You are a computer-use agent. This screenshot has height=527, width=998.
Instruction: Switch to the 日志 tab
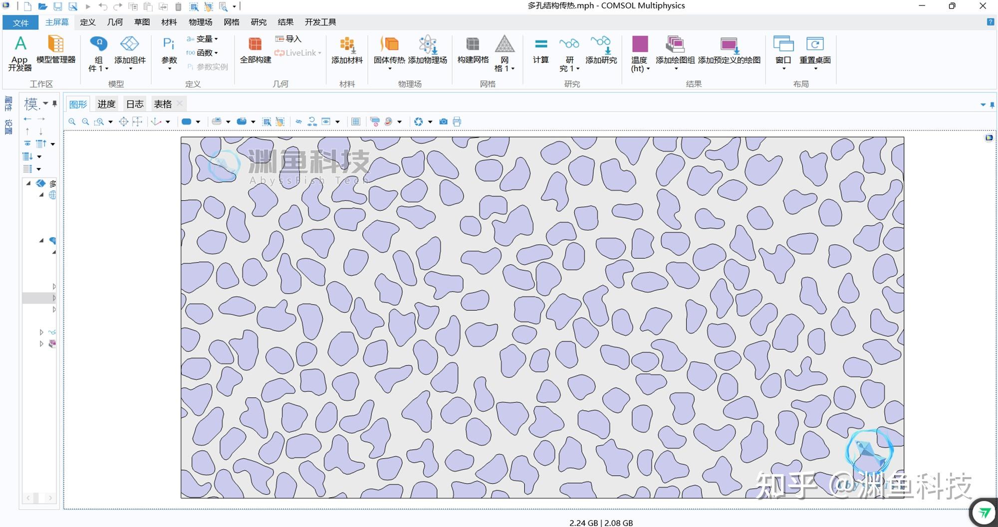click(x=135, y=104)
